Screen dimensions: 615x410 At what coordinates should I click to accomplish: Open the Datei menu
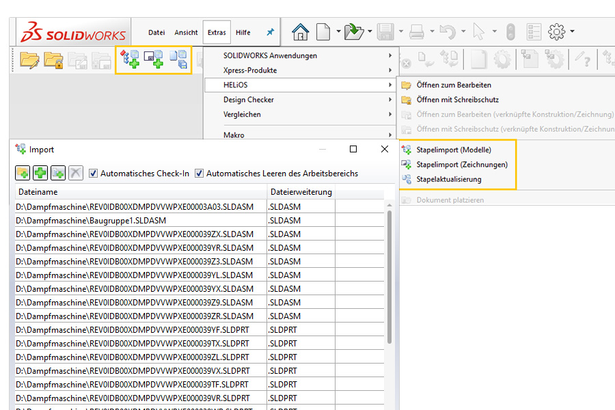[156, 32]
